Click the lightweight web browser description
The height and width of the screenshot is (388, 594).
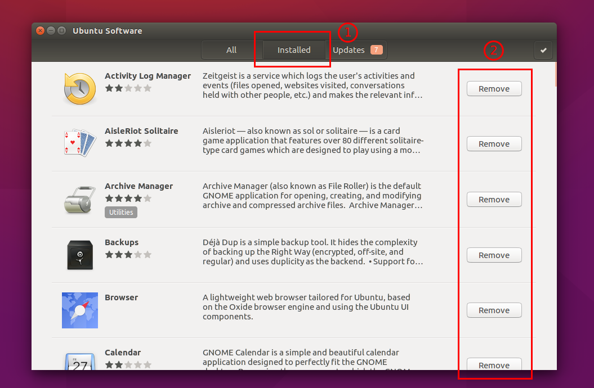(x=306, y=306)
